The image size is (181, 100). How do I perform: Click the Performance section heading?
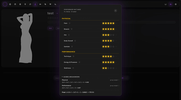click(x=68, y=52)
